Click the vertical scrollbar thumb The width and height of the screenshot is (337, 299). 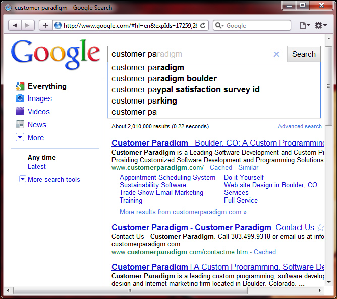click(x=328, y=86)
